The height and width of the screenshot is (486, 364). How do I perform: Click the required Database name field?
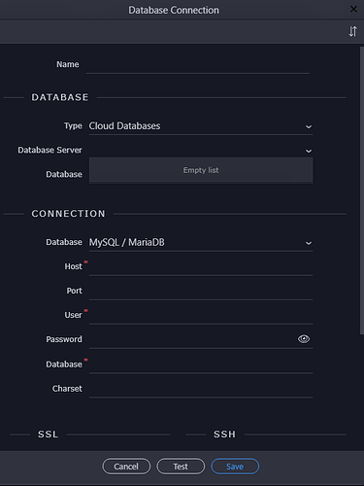pos(201,364)
